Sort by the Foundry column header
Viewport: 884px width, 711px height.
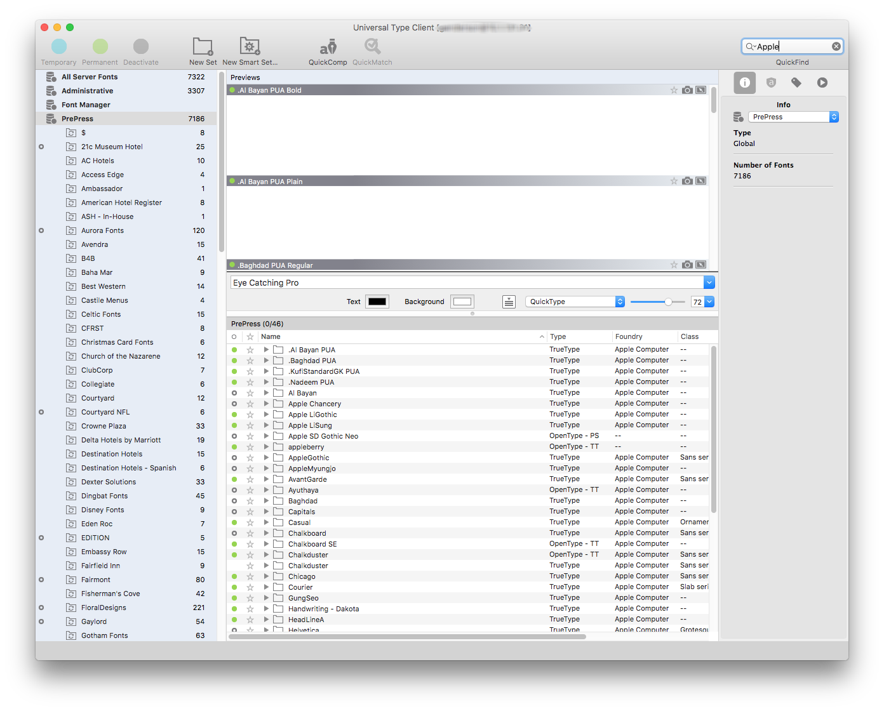pos(645,336)
